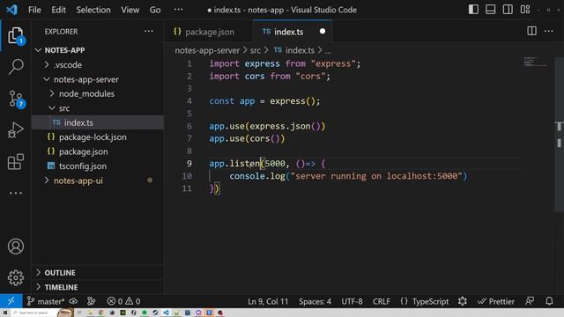Click the VS Code icon in the taskbar
Image resolution: width=564 pixels, height=317 pixels.
tap(166, 313)
